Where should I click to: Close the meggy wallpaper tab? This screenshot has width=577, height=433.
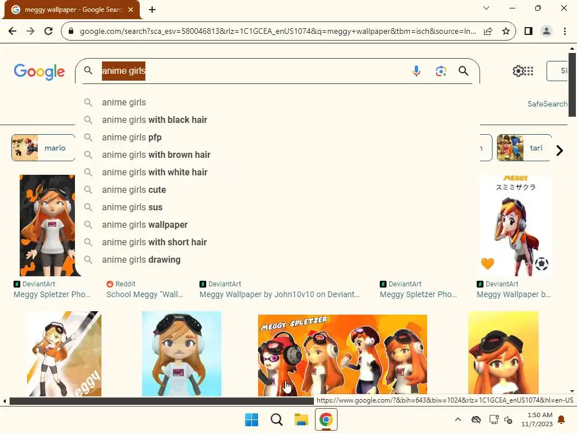(131, 10)
